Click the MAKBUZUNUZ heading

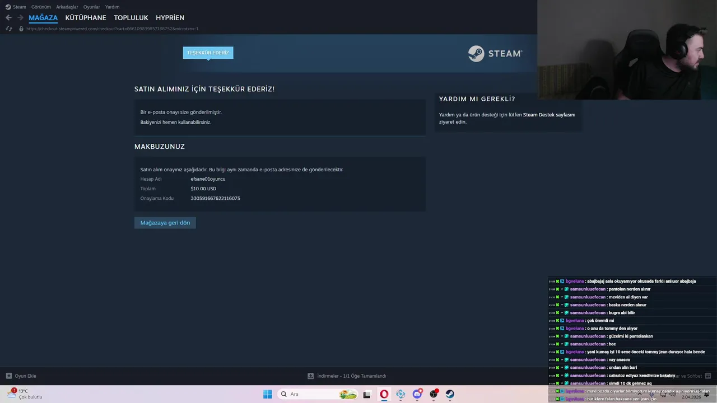160,147
